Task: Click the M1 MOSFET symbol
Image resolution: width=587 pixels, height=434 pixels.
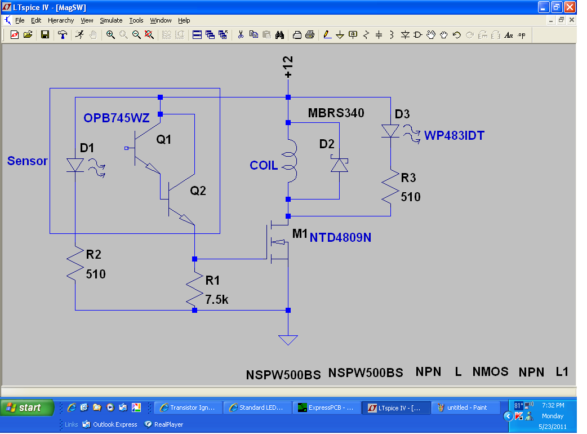Action: point(278,242)
